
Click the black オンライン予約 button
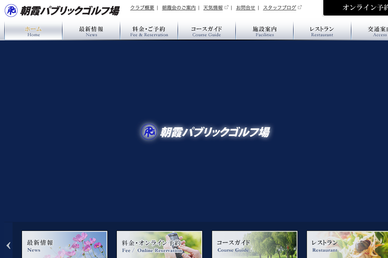tap(356, 8)
